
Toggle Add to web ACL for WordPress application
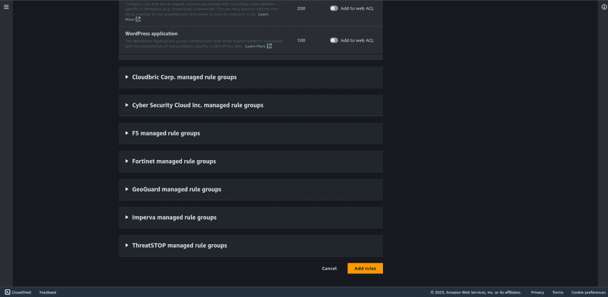coord(334,40)
